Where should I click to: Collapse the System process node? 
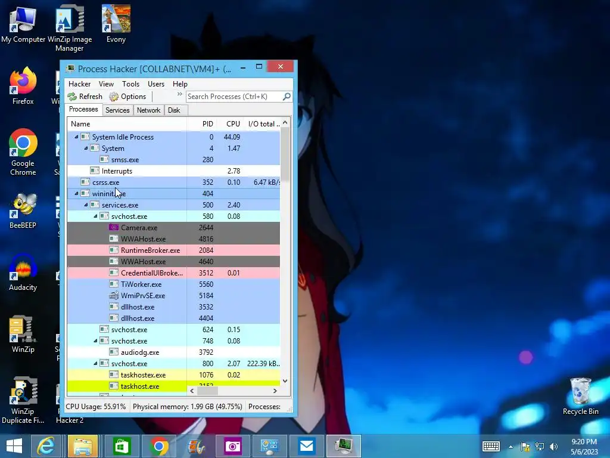point(86,148)
